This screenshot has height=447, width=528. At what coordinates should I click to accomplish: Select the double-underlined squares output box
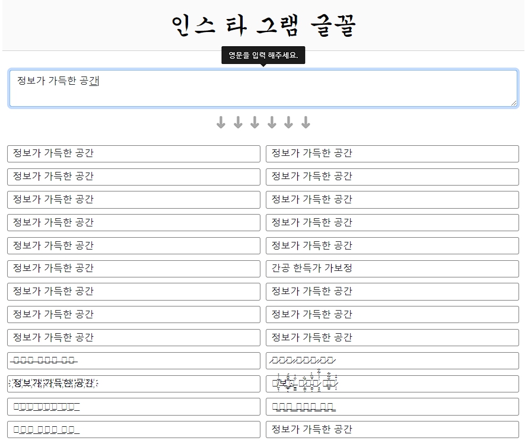(x=392, y=407)
